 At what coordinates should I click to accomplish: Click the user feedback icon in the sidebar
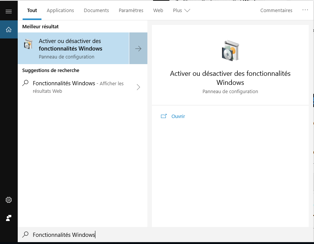9,218
